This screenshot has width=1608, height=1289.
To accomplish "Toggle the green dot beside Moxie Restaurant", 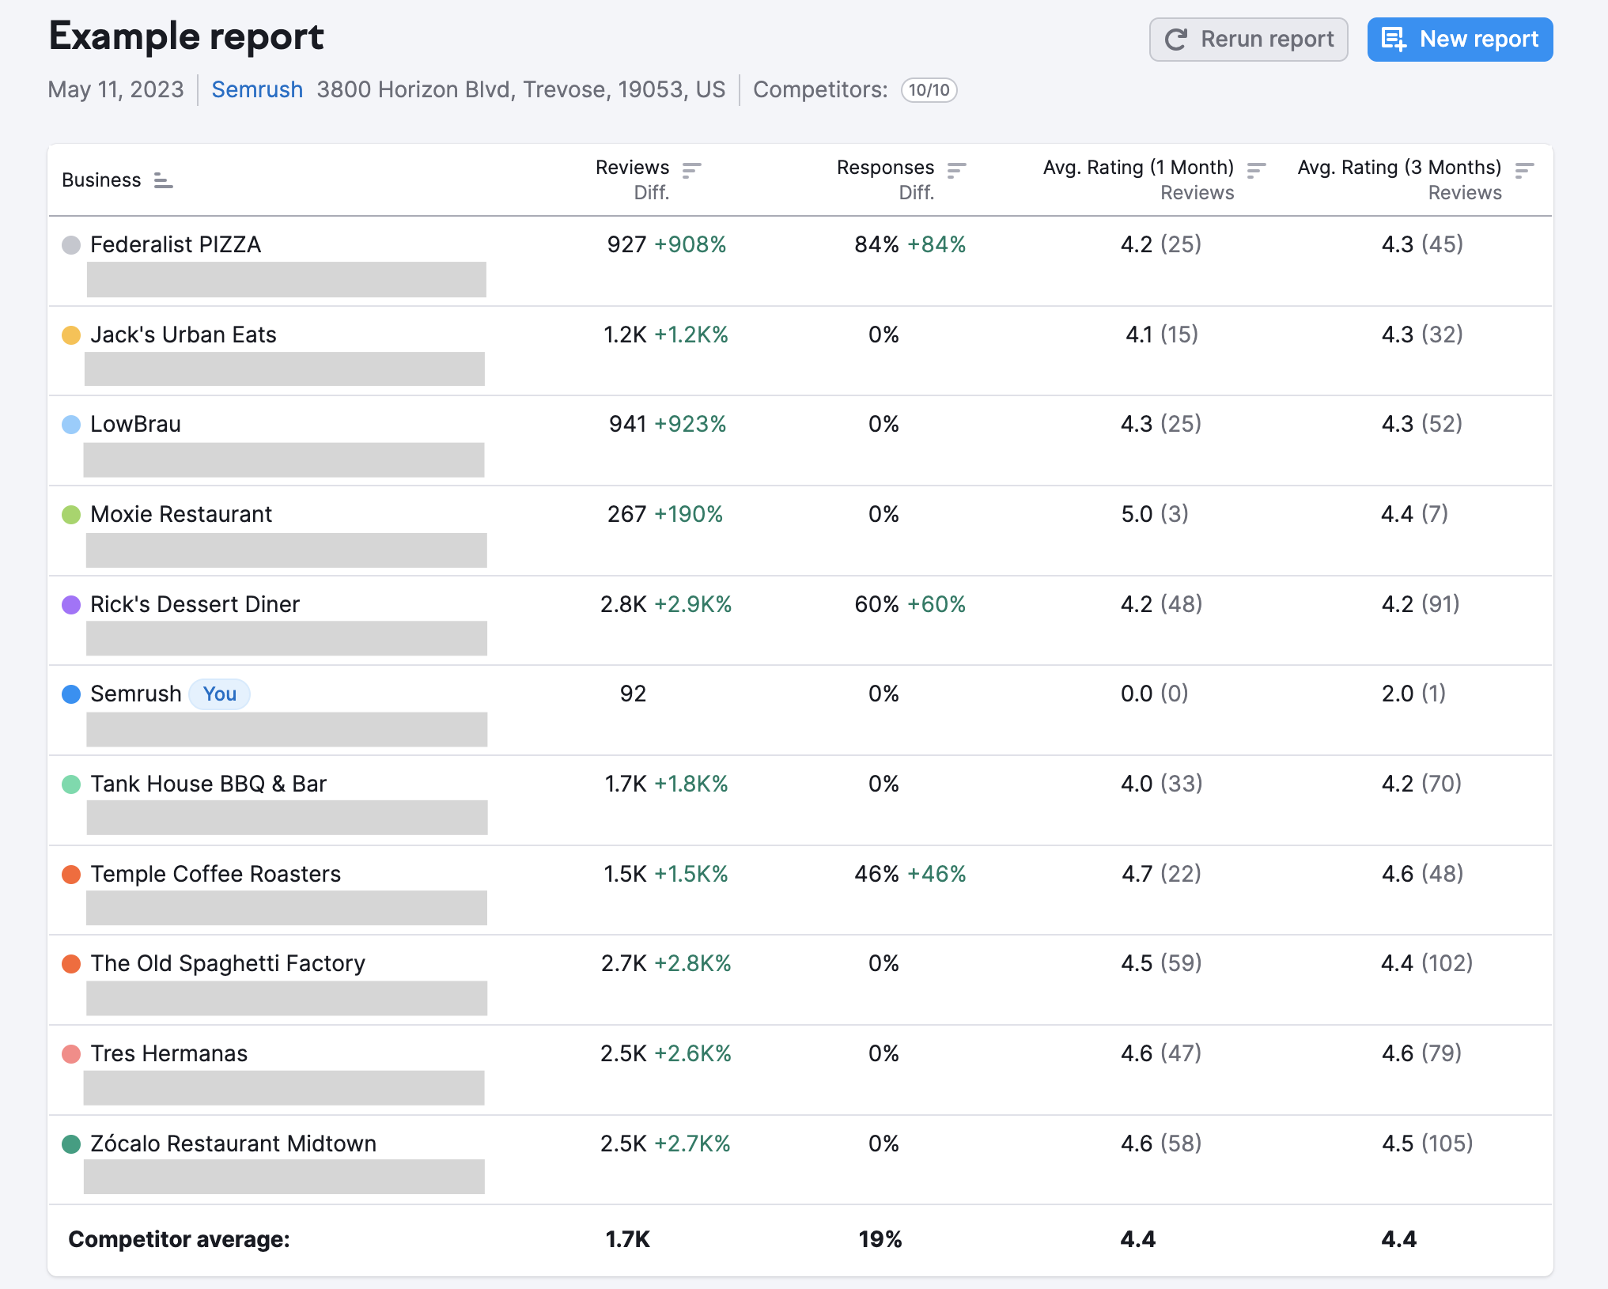I will (x=70, y=514).
